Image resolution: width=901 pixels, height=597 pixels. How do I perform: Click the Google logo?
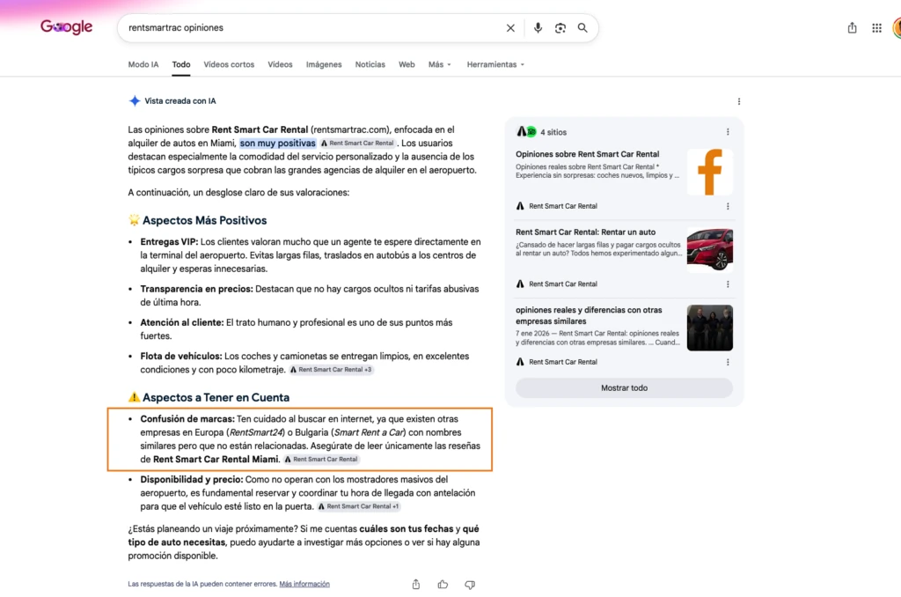point(66,27)
